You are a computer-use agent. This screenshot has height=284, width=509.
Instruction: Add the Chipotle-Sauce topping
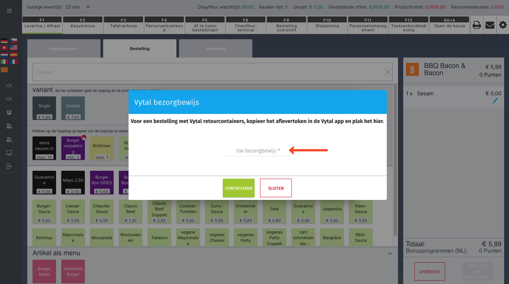click(x=102, y=212)
